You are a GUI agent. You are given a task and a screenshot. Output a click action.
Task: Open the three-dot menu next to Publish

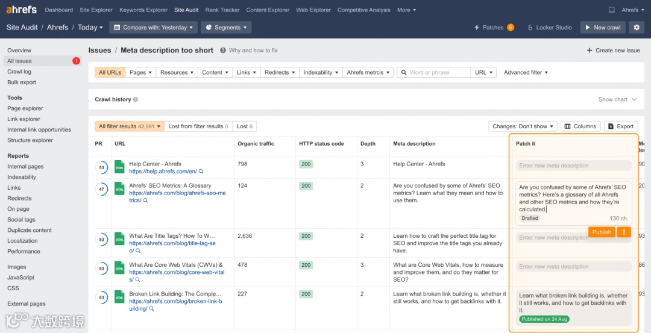pyautogui.click(x=624, y=232)
